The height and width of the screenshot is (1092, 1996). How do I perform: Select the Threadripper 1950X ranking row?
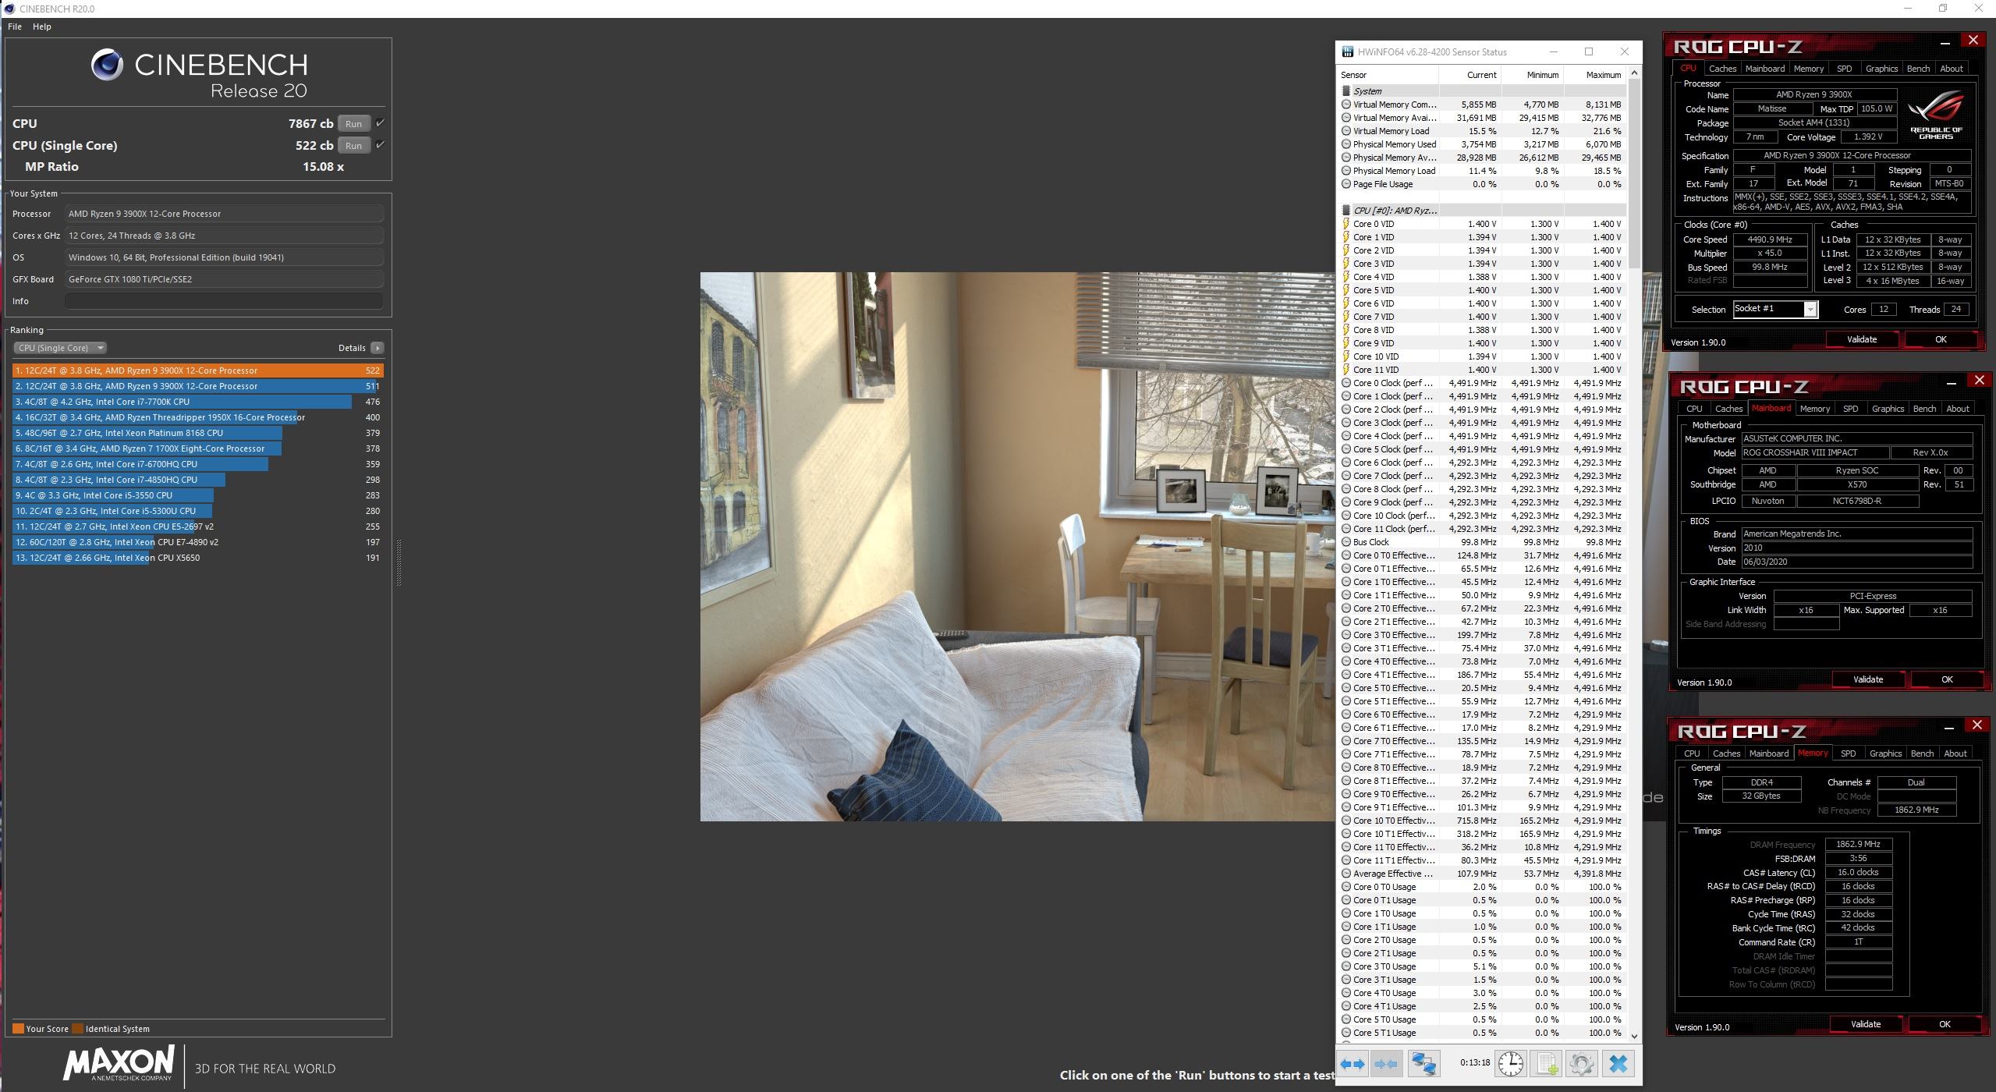pos(198,417)
